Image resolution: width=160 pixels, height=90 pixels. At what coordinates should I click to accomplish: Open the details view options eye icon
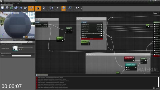point(33,42)
